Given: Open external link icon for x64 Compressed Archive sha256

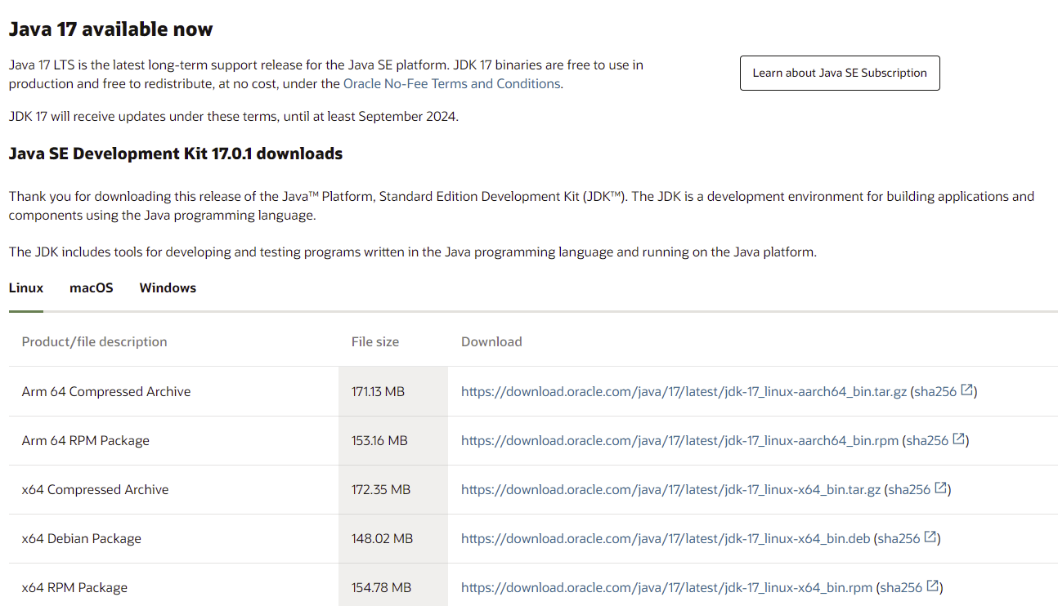Looking at the screenshot, I should tap(940, 488).
